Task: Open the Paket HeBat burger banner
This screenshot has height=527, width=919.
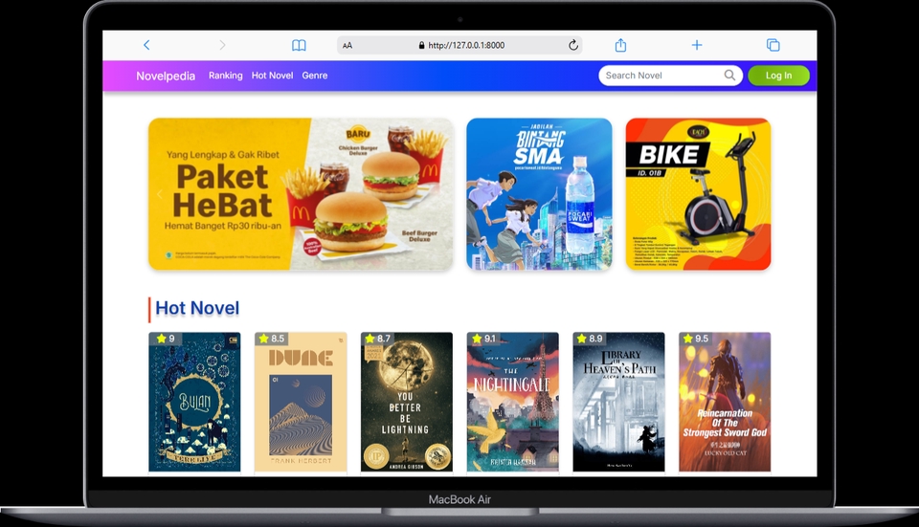Action: (301, 194)
